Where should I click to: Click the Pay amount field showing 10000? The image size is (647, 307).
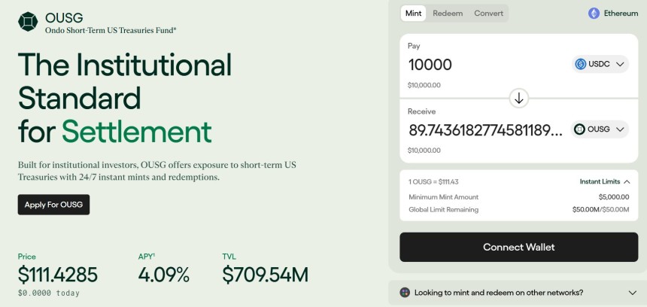pyautogui.click(x=430, y=65)
